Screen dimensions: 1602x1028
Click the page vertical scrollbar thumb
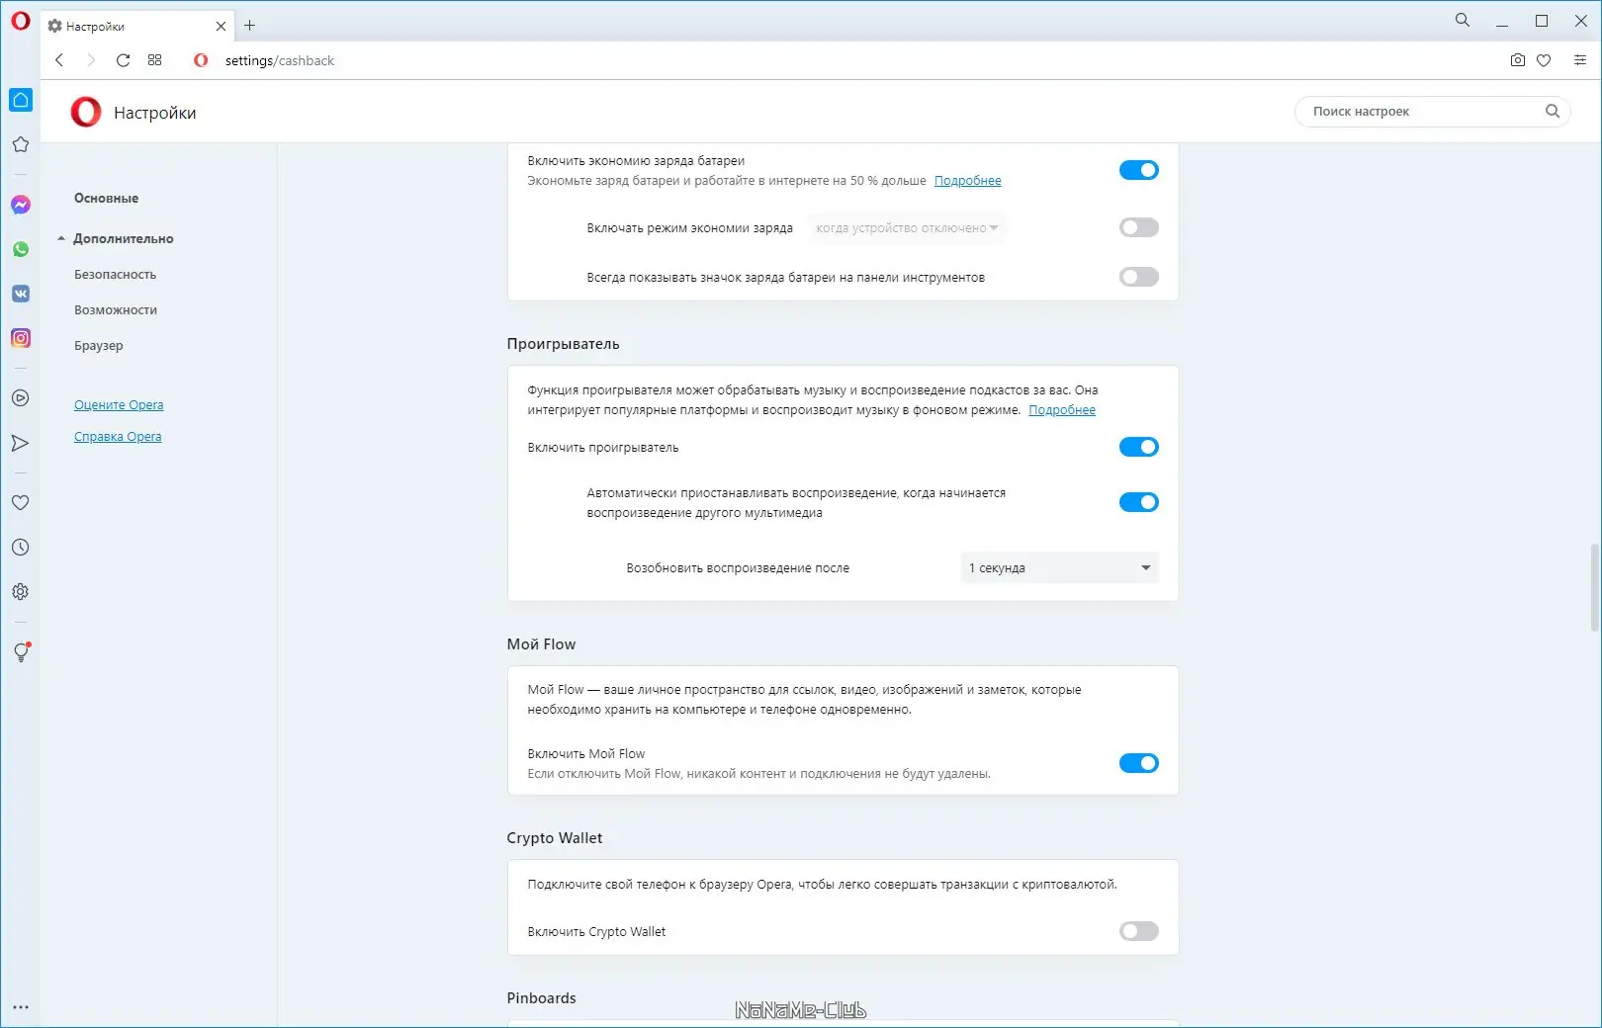[x=1594, y=587]
